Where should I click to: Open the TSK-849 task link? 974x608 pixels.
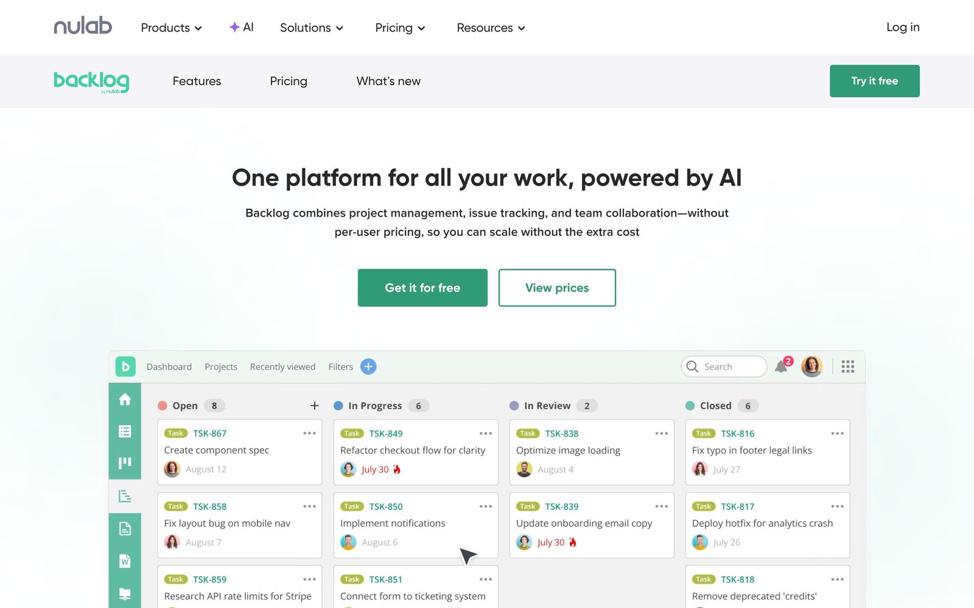[386, 434]
